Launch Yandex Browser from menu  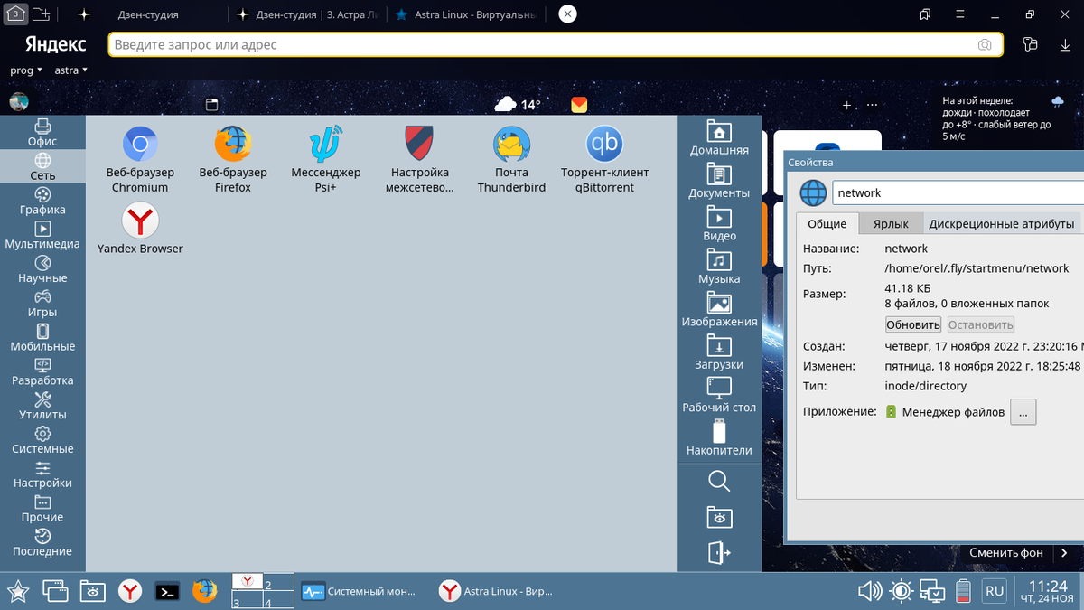point(140,229)
